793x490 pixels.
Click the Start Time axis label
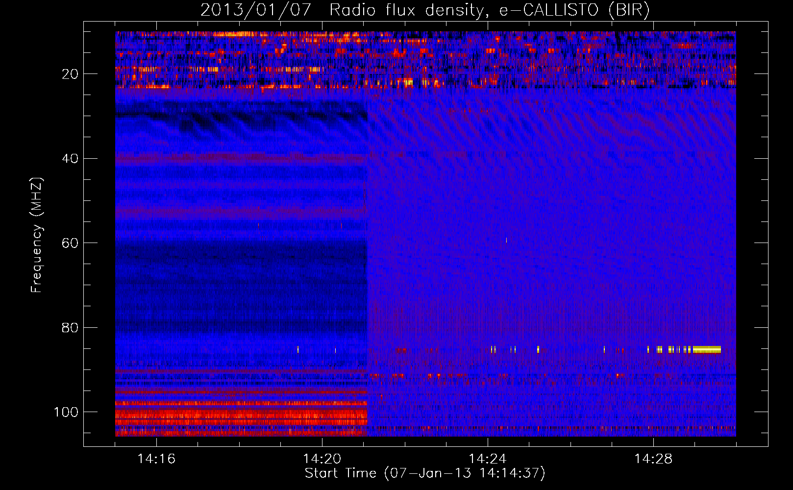[x=425, y=473]
